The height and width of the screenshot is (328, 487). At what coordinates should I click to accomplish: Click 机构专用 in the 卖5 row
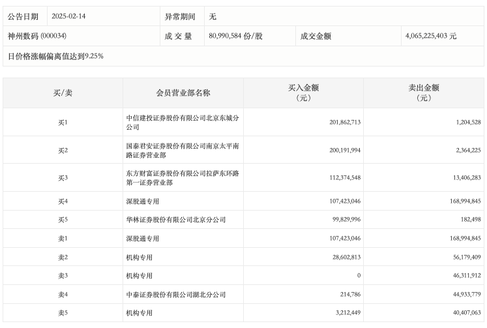click(x=140, y=313)
